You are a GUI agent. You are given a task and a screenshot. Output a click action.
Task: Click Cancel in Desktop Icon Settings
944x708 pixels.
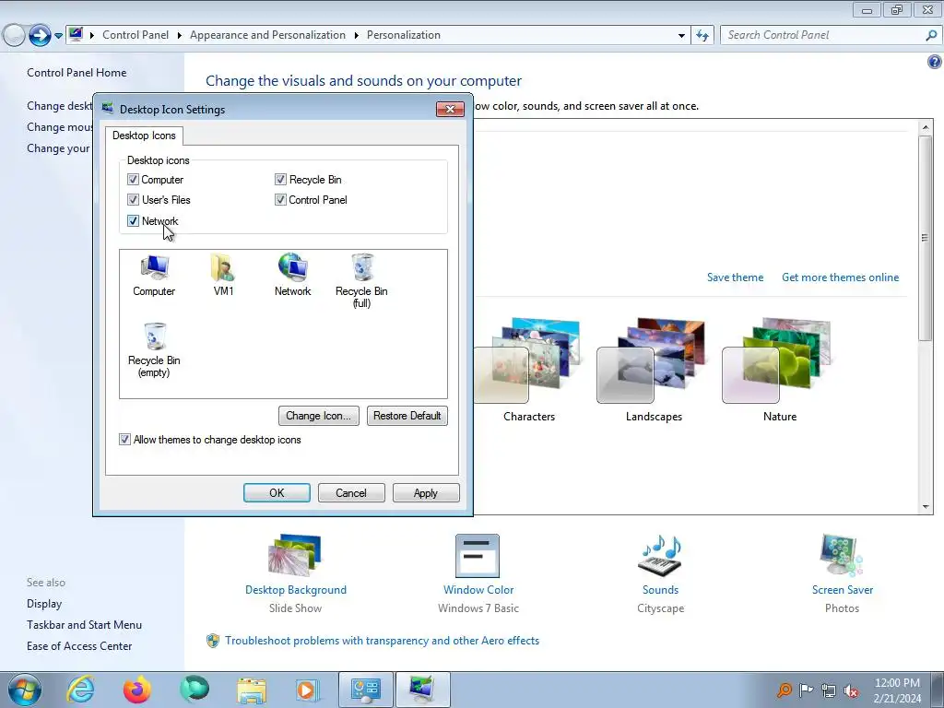(x=351, y=492)
